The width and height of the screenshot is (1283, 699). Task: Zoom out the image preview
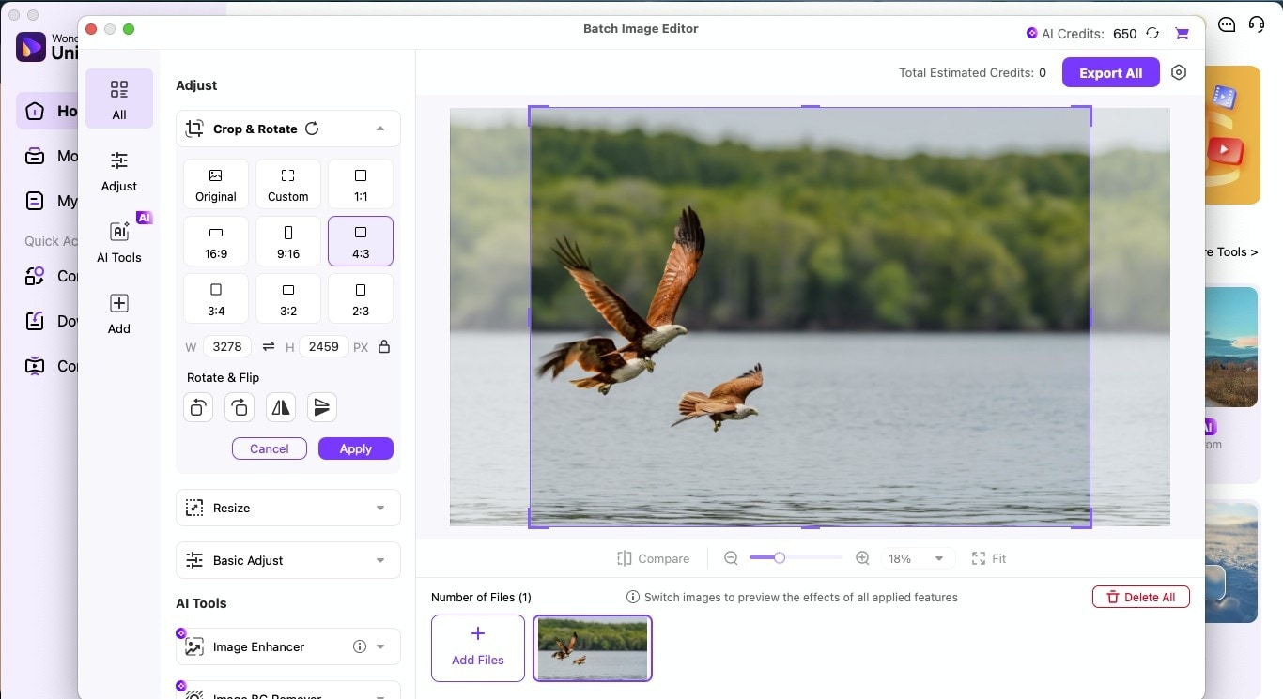coord(731,558)
